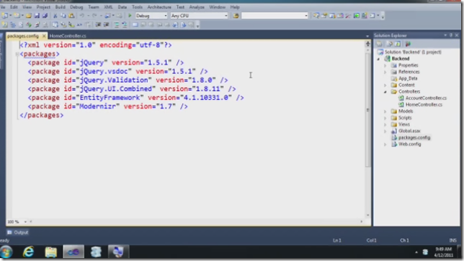Open Properties Window from the standard toolbar
The width and height of the screenshot is (464, 261).
click(x=324, y=16)
